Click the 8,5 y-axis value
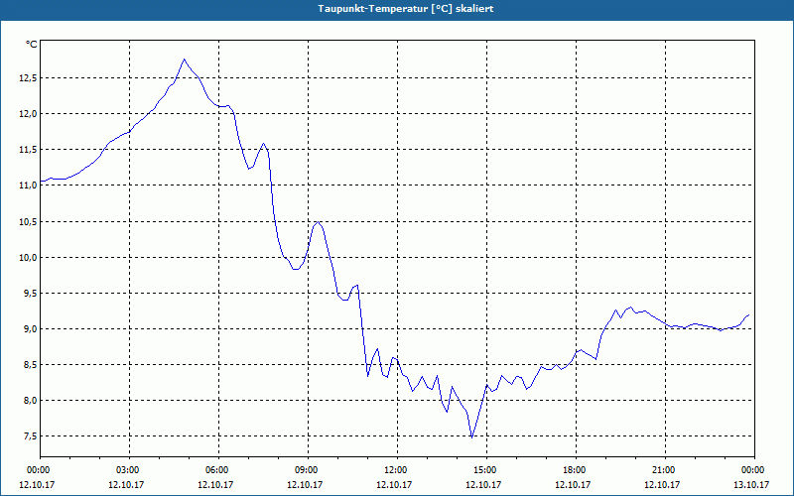 pyautogui.click(x=30, y=365)
